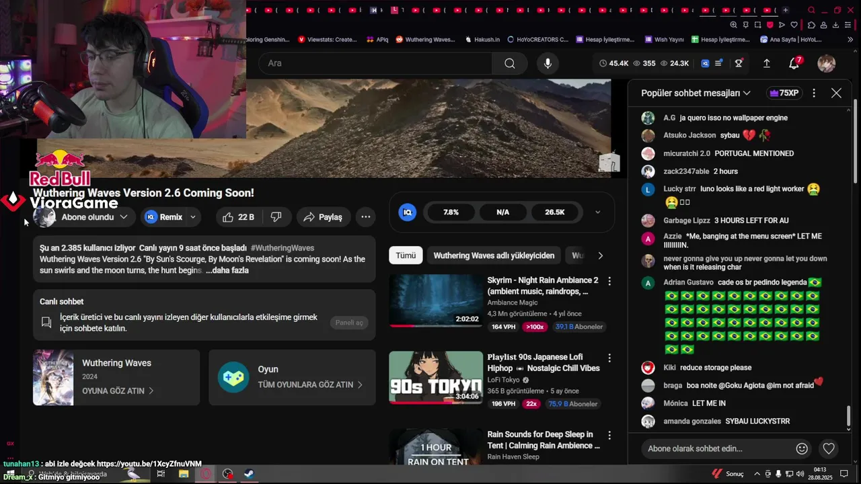The height and width of the screenshot is (484, 861).
Task: Click the Remix button
Action: click(x=163, y=217)
